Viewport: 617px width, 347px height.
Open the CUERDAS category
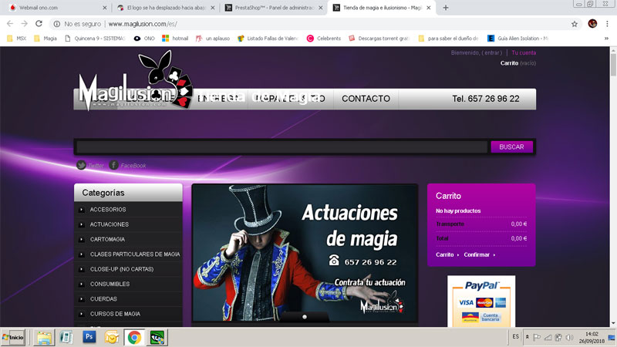(x=103, y=299)
